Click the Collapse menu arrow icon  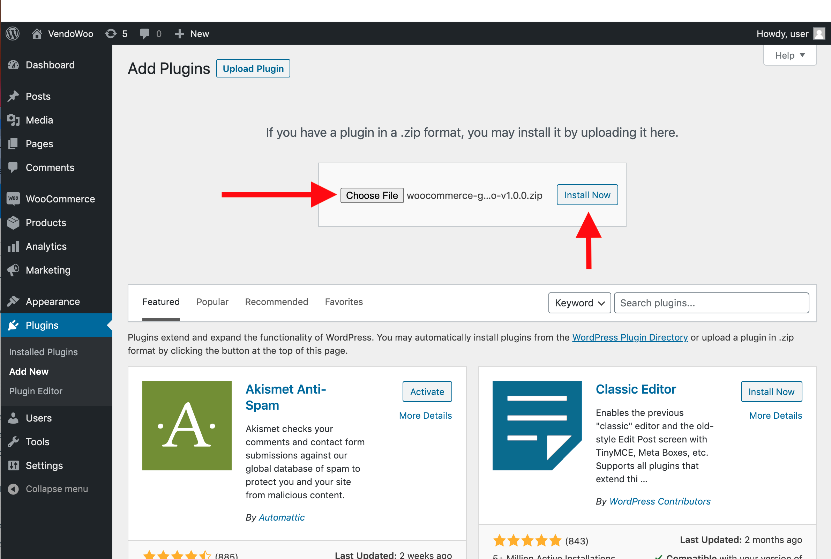(x=14, y=489)
